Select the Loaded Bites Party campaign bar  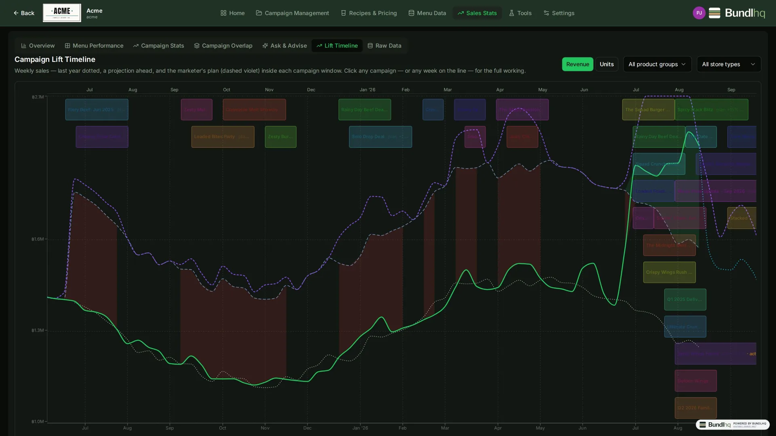[223, 136]
